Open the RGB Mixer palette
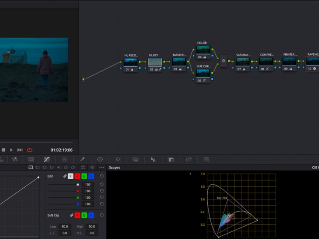319x239 pixels. 15,159
